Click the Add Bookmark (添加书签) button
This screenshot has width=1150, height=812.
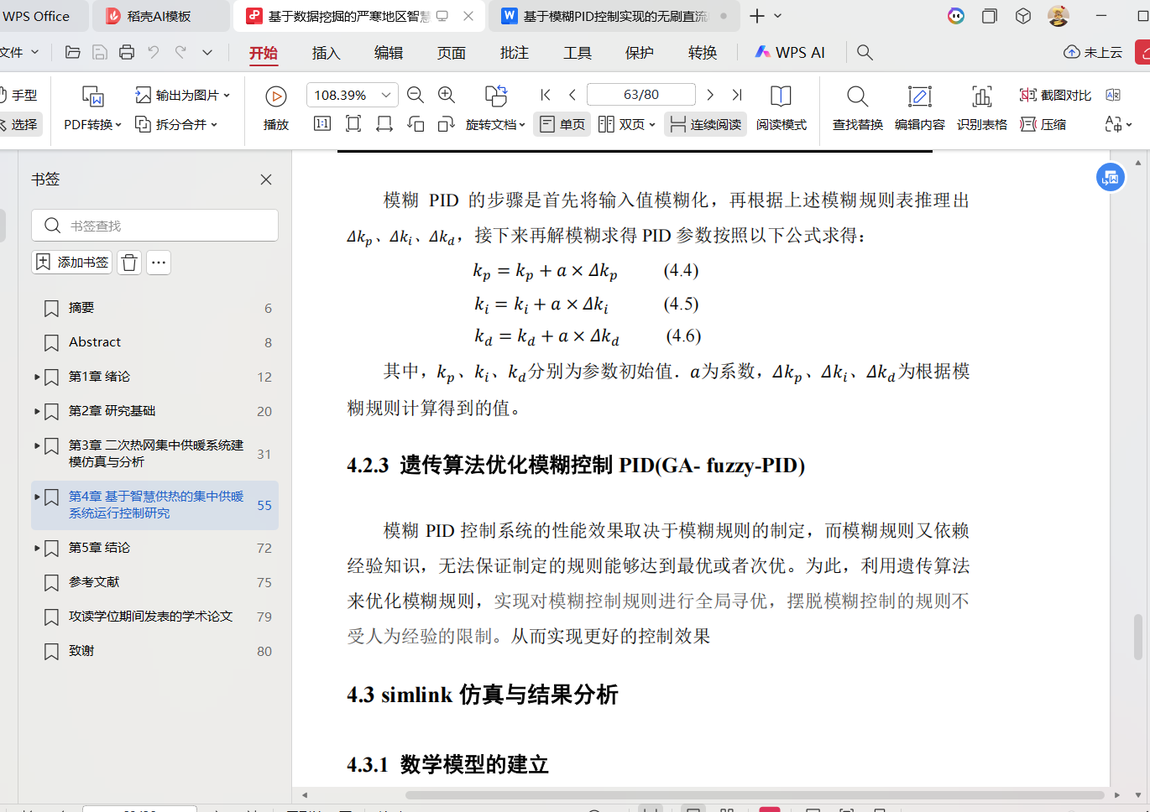[x=72, y=263]
